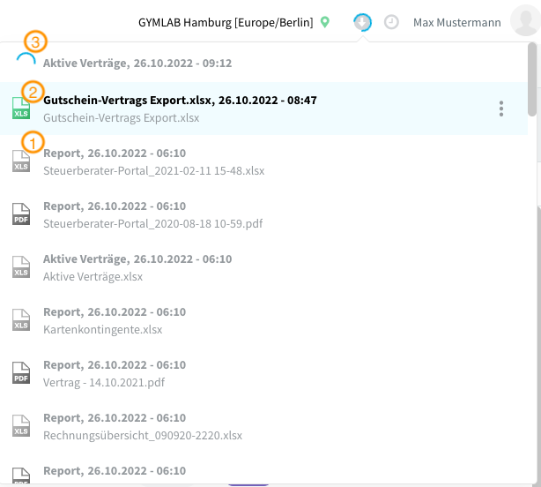
Task: Click the green location pin icon
Action: click(324, 22)
